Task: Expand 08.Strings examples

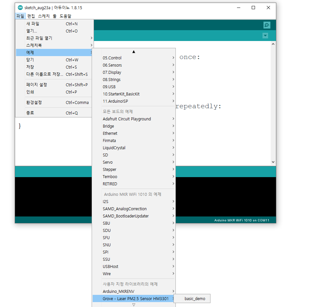Action: click(x=134, y=80)
